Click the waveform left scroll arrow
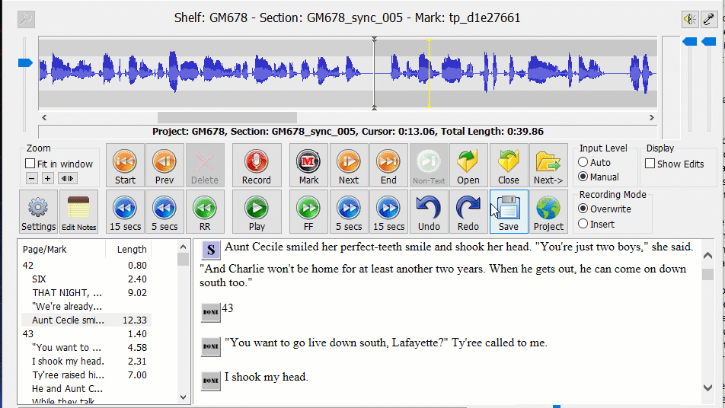 pos(44,117)
